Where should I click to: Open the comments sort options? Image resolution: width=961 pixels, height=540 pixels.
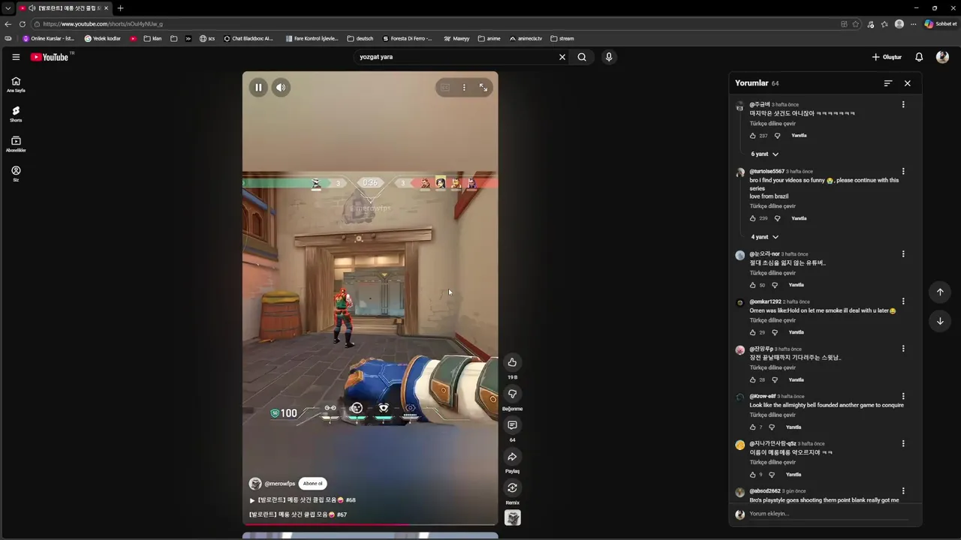coord(888,83)
